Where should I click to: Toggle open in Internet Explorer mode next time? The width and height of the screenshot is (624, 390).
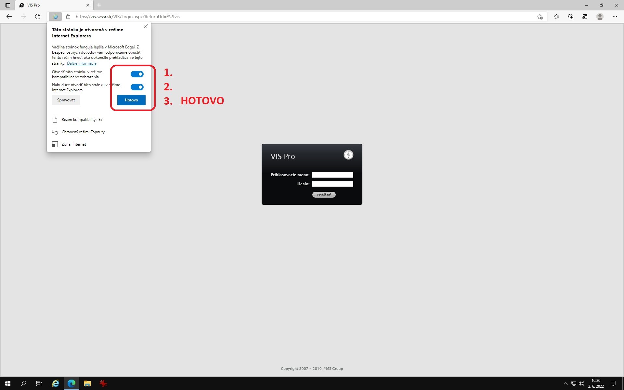tap(137, 87)
